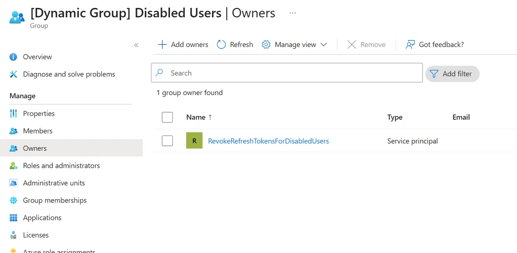Click the Members people icon
This screenshot has height=253, width=517.
(14, 131)
